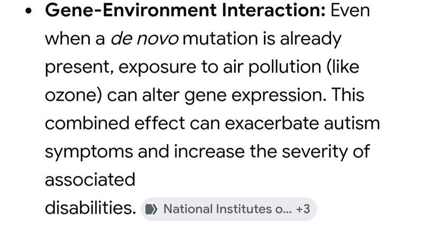The height and width of the screenshot is (238, 423).
Task: Click the word 'combined' in the paragraph
Action: click(87, 123)
